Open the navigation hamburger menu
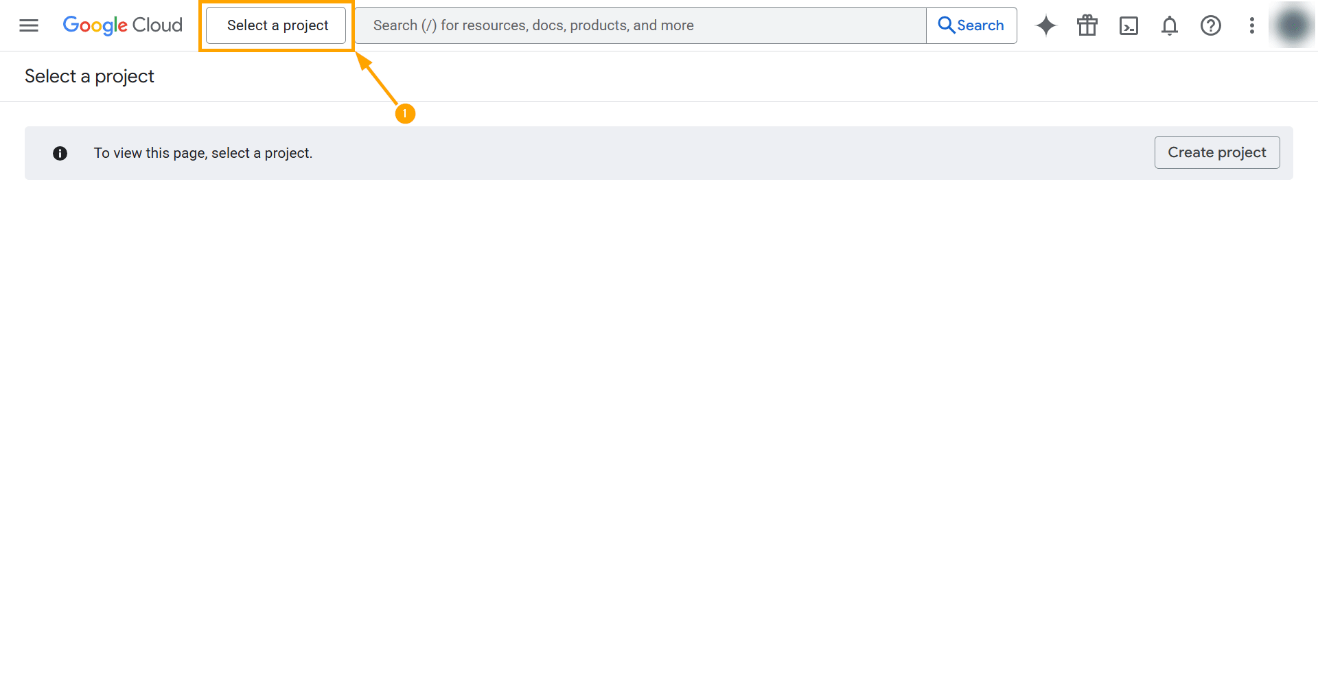Image resolution: width=1318 pixels, height=685 pixels. click(28, 25)
